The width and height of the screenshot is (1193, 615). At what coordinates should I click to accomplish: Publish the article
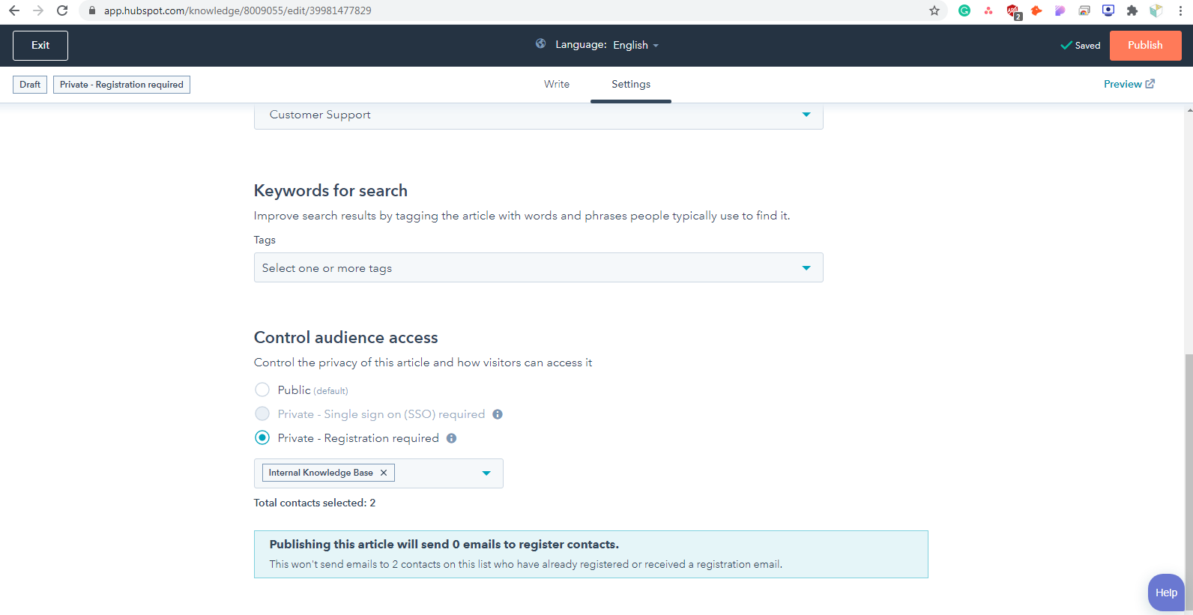click(x=1145, y=45)
